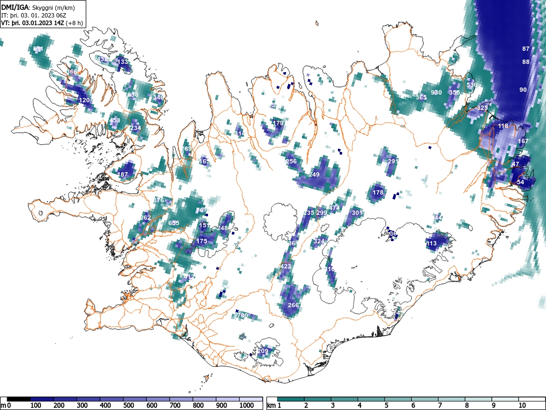546x410 pixels.
Task: Click the visibility value 178
Action: 378,192
